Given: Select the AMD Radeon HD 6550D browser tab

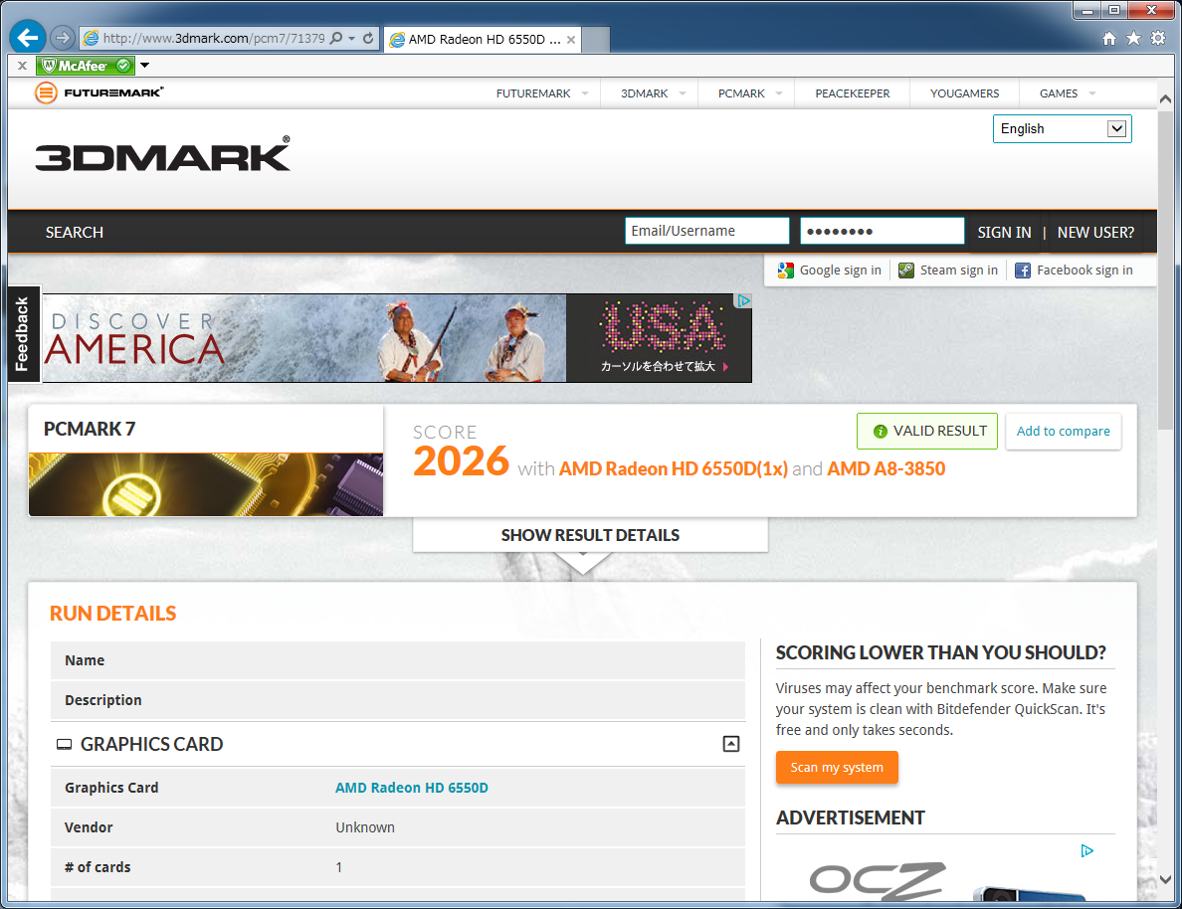Looking at the screenshot, I should 481,39.
